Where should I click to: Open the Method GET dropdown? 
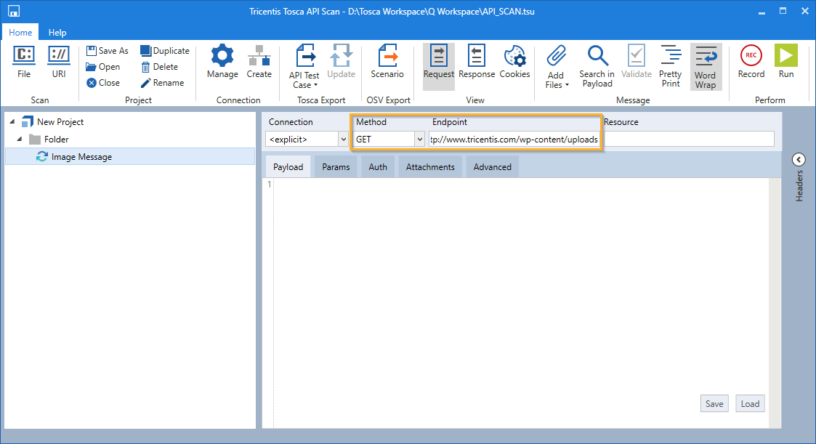coord(419,139)
